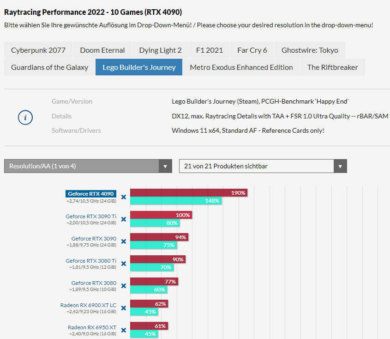The image size is (390, 339).
Task: Open the 21 von 21 Produkten dropdown arrow
Action: pos(340,166)
